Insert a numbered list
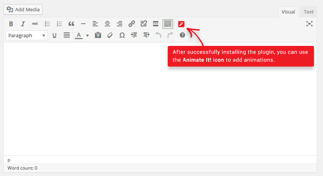 tap(59, 24)
